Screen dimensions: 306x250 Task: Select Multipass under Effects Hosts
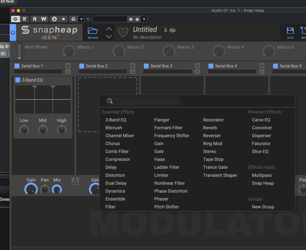point(262,175)
